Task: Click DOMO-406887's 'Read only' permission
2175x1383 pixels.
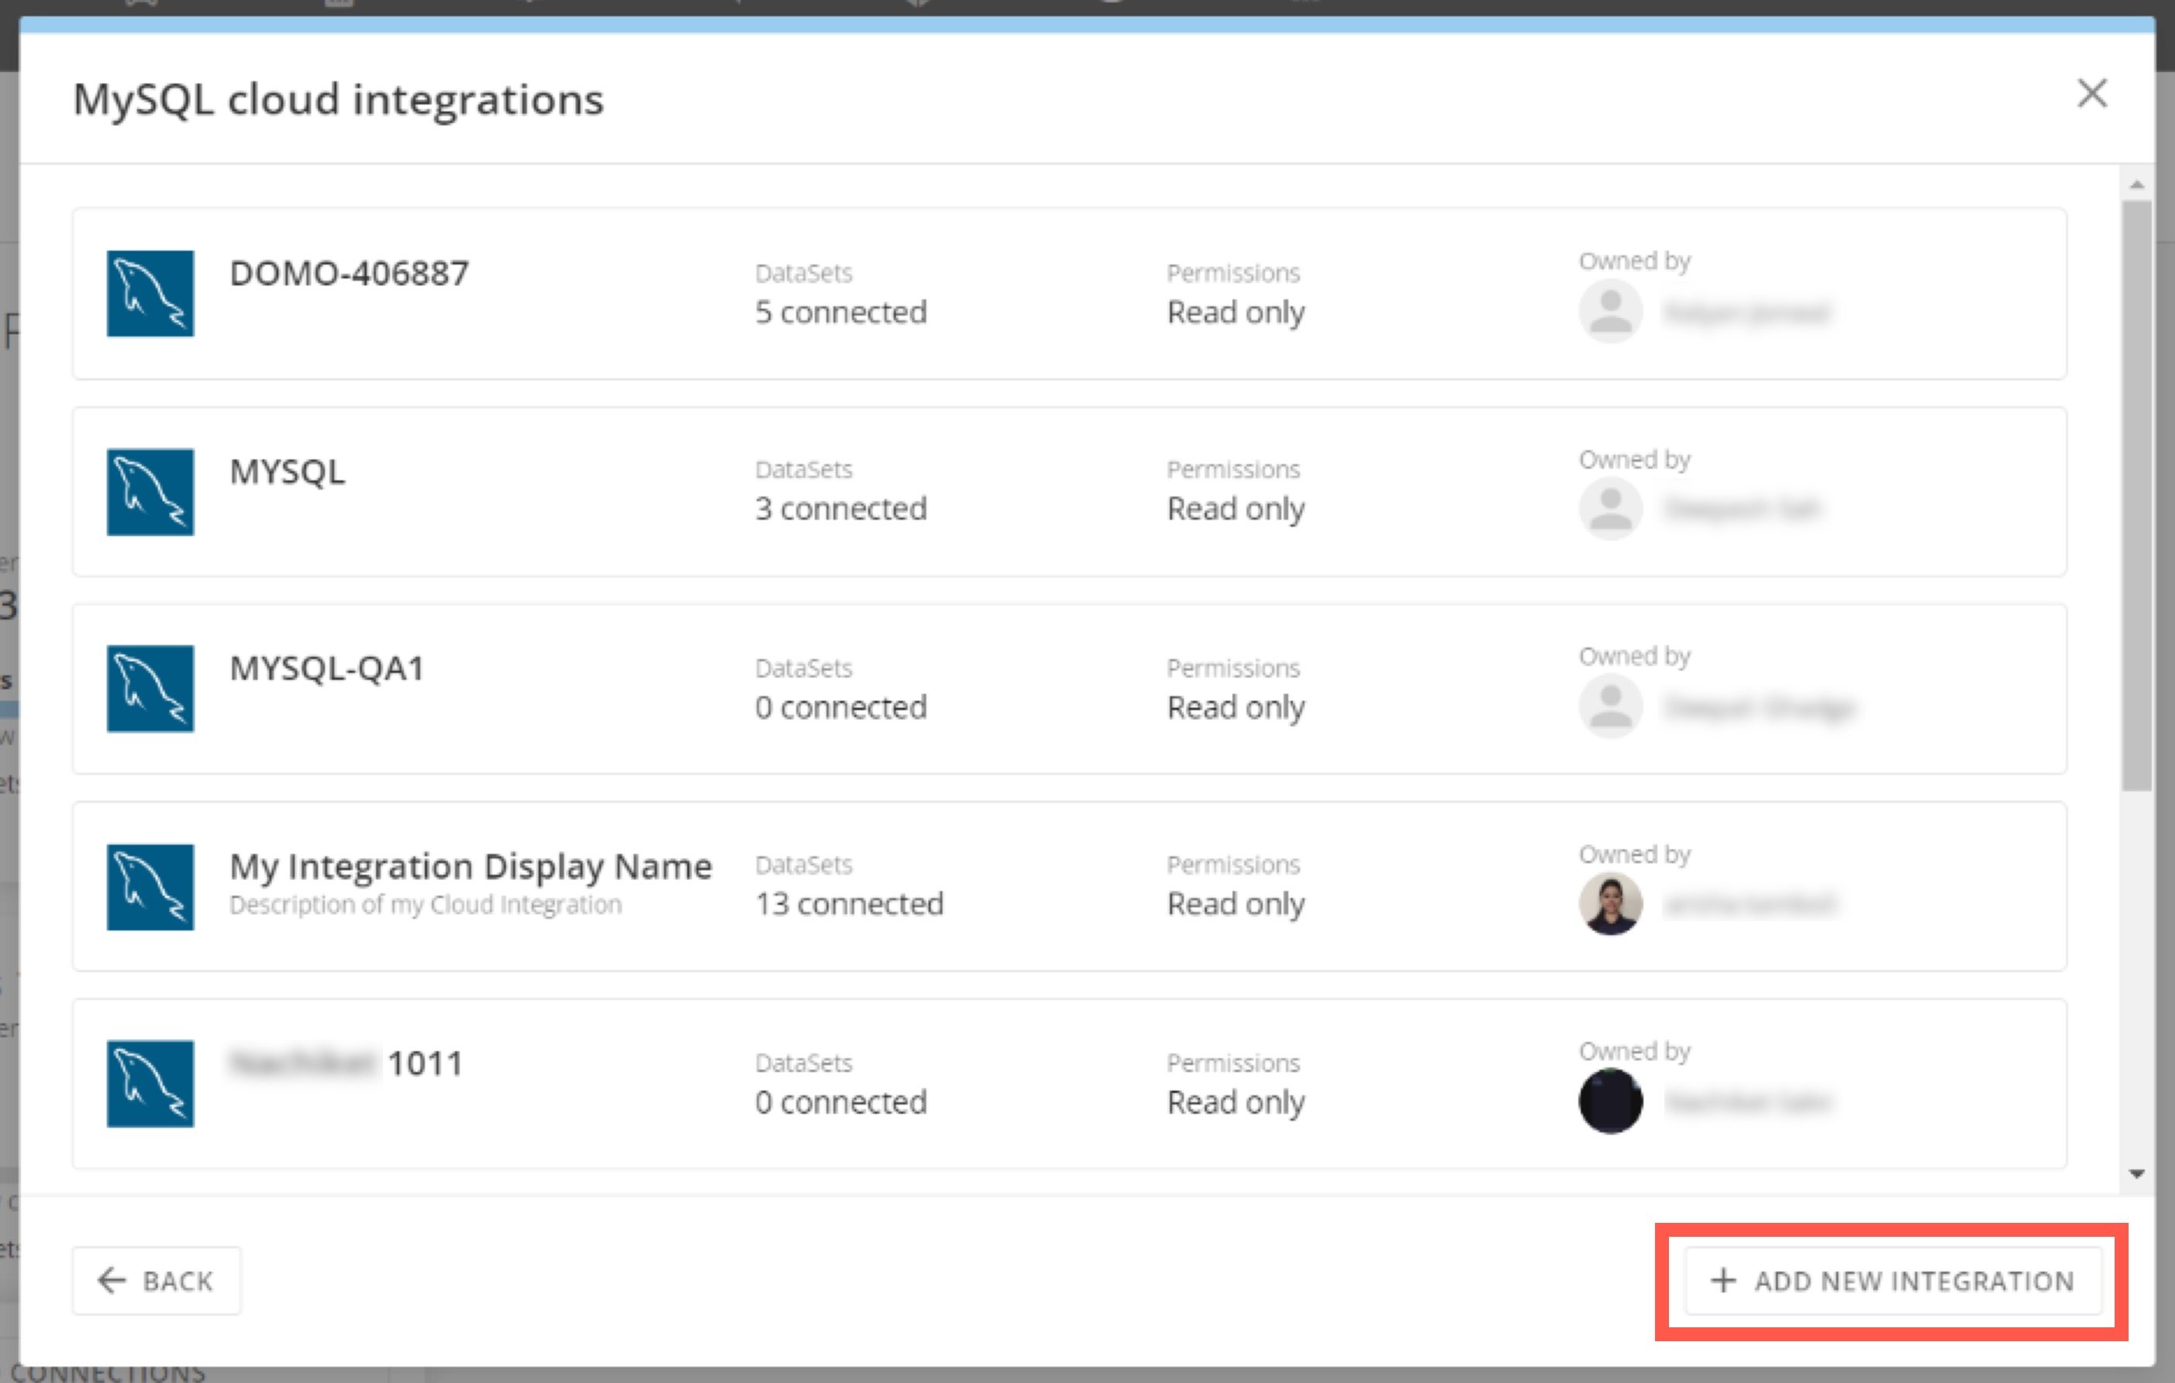Action: pyautogui.click(x=1236, y=312)
